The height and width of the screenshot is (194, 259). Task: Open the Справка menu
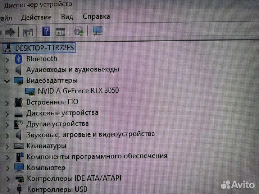(96, 17)
